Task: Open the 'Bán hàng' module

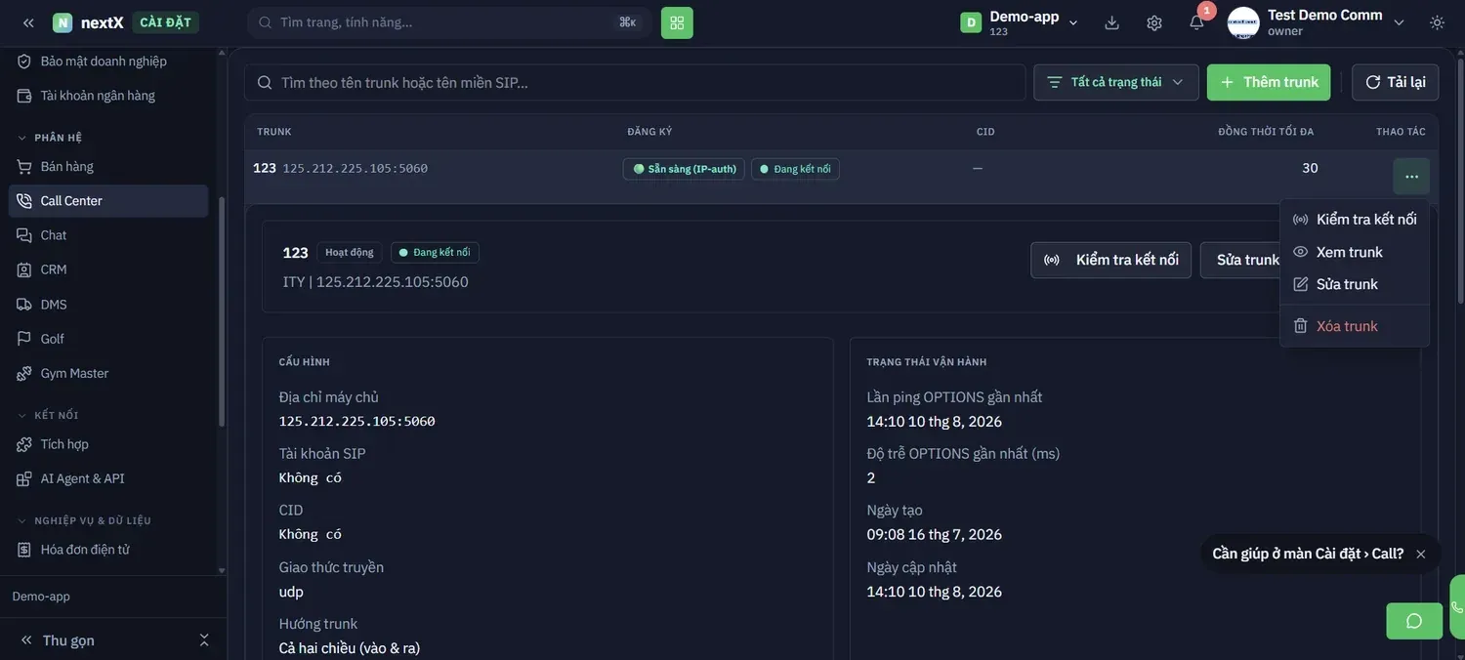Action: point(108,166)
